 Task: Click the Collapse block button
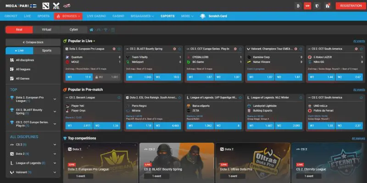point(33,42)
